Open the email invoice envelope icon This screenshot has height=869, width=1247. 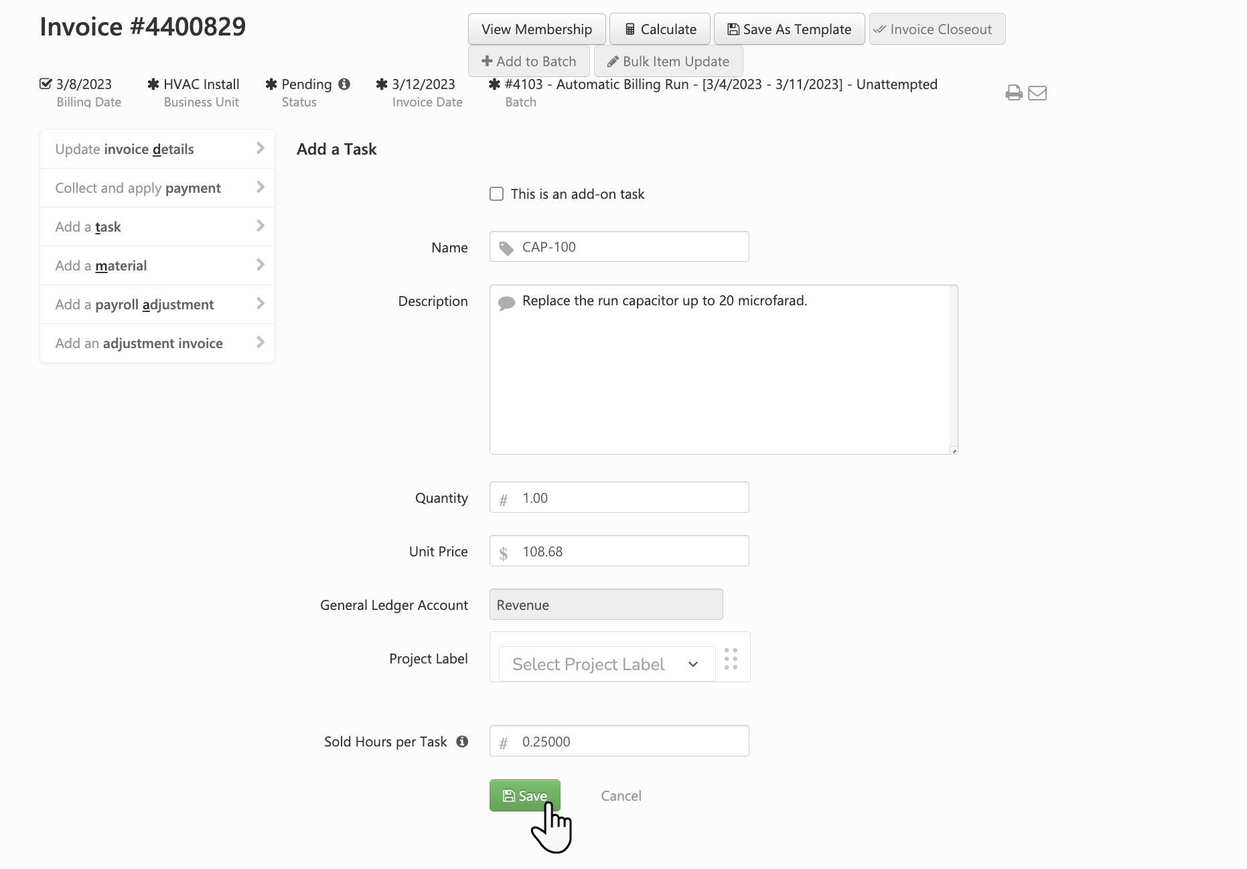coord(1037,93)
